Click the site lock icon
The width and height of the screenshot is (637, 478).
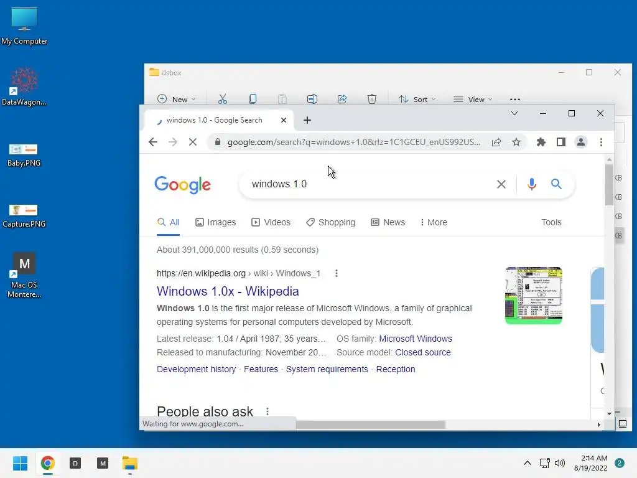coord(218,142)
